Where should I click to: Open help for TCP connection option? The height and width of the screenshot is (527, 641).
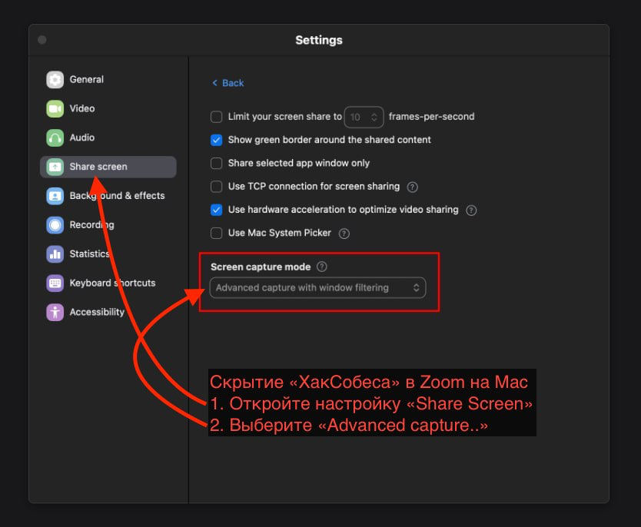pos(412,187)
